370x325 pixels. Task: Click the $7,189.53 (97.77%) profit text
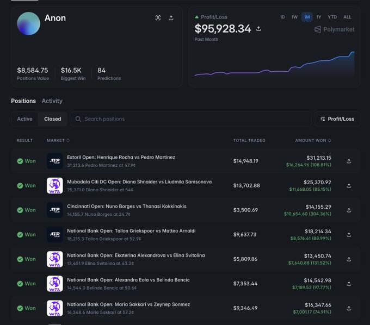(x=311, y=287)
